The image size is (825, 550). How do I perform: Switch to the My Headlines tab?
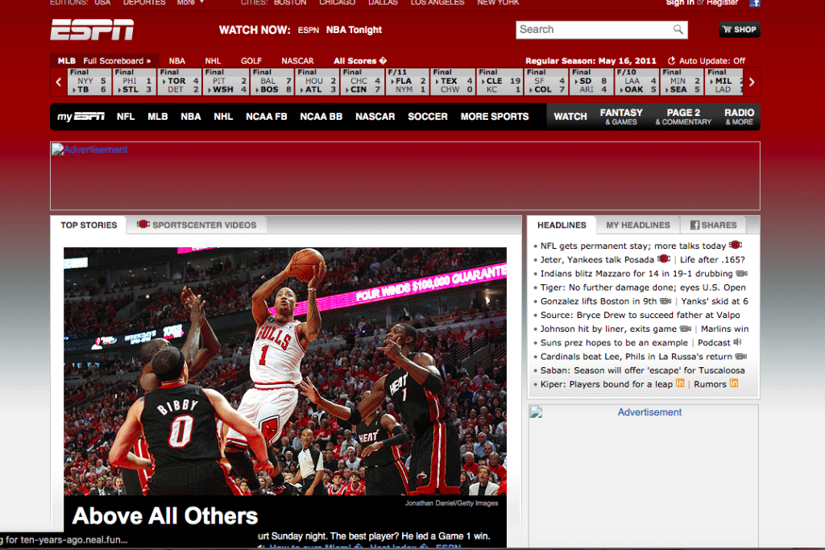pyautogui.click(x=638, y=225)
